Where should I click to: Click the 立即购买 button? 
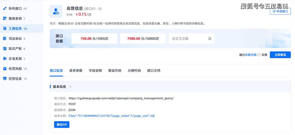click(x=280, y=55)
